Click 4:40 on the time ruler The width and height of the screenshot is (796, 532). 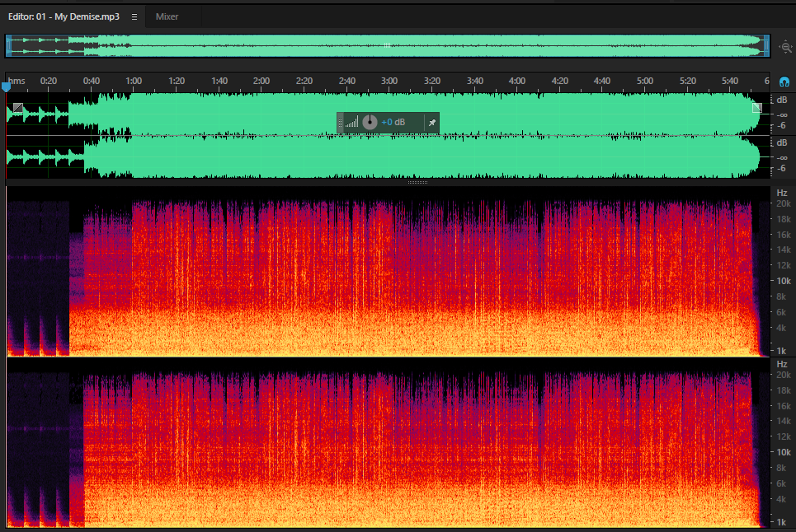(602, 81)
